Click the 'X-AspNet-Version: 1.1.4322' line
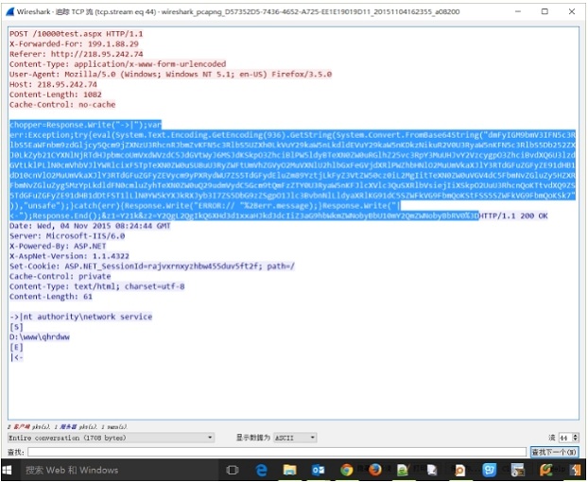 coord(69,256)
